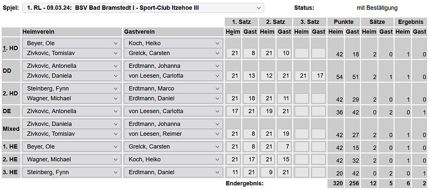Expand the von Leesen, Reimer guest dropdown
Image resolution: width=429 pixels, height=190 pixels.
[174, 134]
